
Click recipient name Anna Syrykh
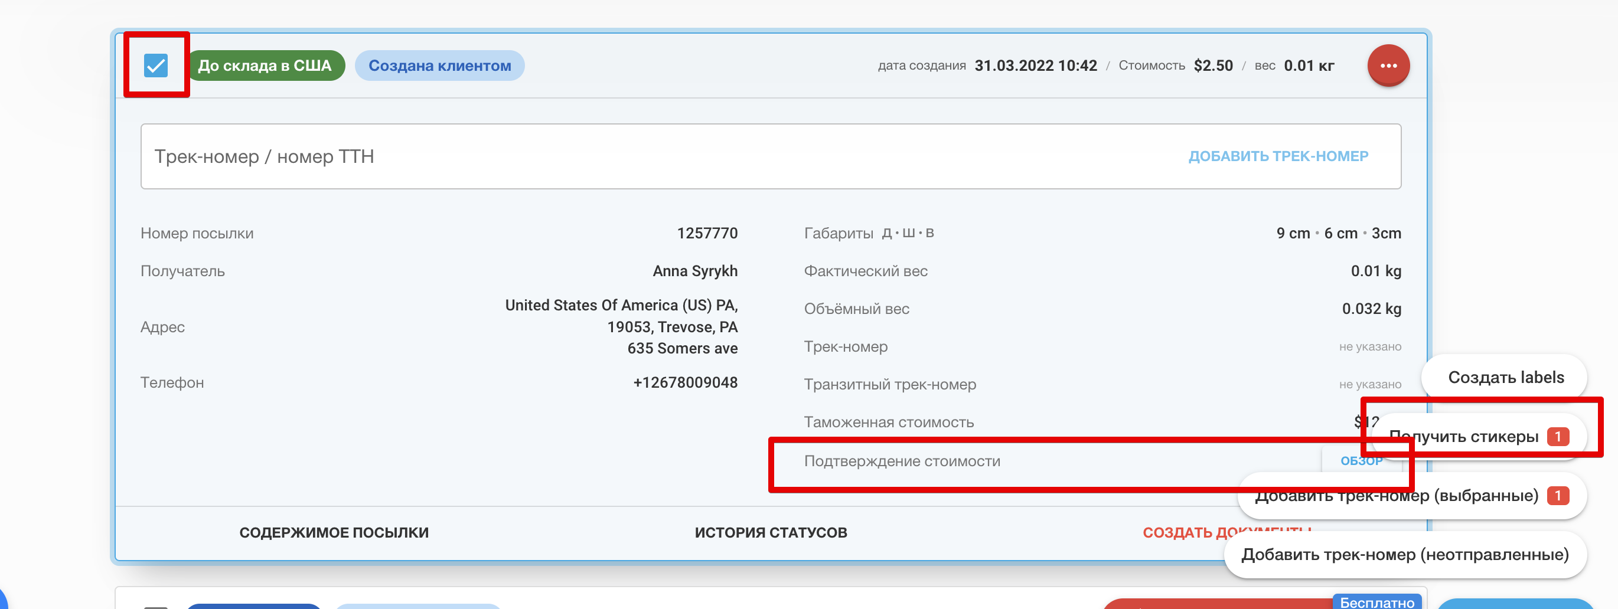point(694,271)
